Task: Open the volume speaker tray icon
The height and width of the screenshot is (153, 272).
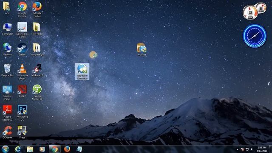Action: click(x=252, y=149)
